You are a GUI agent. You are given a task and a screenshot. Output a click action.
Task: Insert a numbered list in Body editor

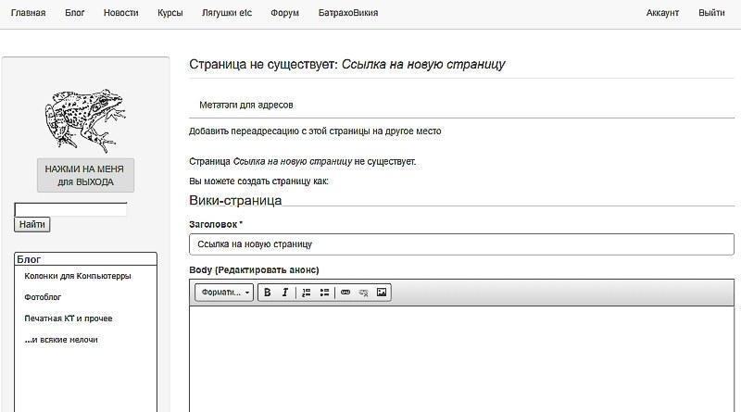pyautogui.click(x=307, y=293)
